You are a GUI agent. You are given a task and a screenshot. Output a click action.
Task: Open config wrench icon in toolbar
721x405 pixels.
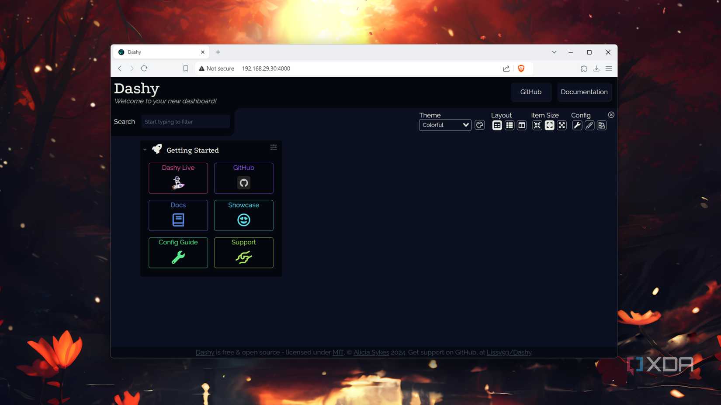point(577,125)
